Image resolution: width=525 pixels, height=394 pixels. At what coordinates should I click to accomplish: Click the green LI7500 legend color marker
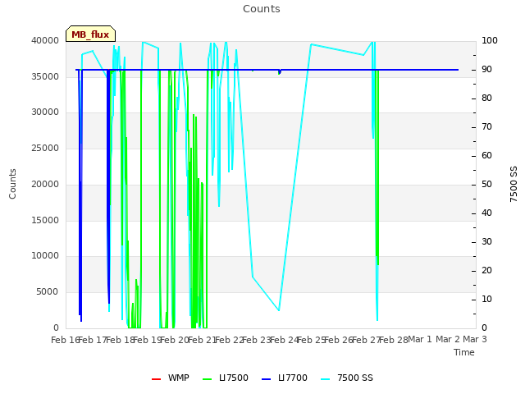click(208, 379)
